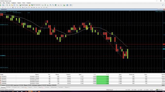Switch to the Алерты tab

click(x=30, y=87)
